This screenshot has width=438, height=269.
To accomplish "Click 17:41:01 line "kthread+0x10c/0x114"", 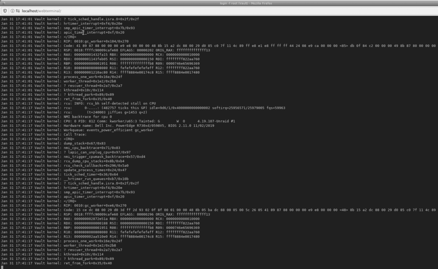I will (84, 90).
